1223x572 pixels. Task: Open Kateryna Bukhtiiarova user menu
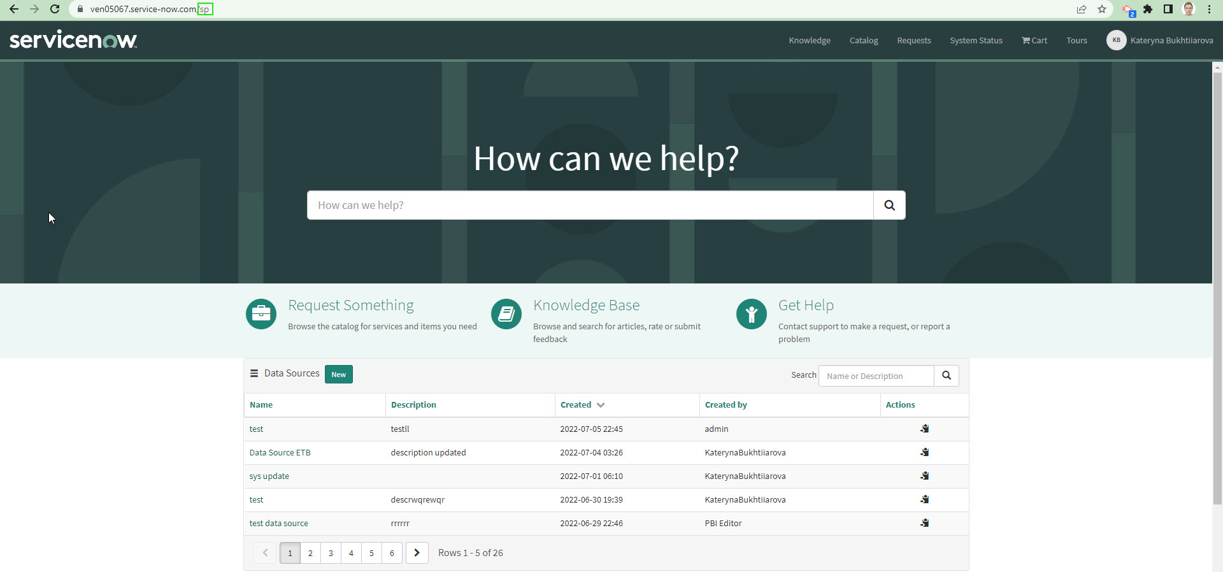1160,40
